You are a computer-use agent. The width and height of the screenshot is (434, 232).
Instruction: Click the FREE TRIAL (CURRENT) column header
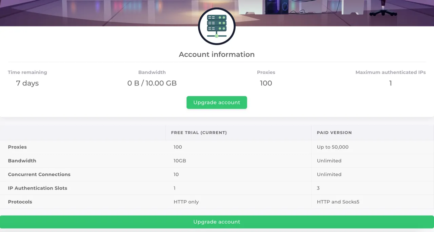[x=199, y=133]
